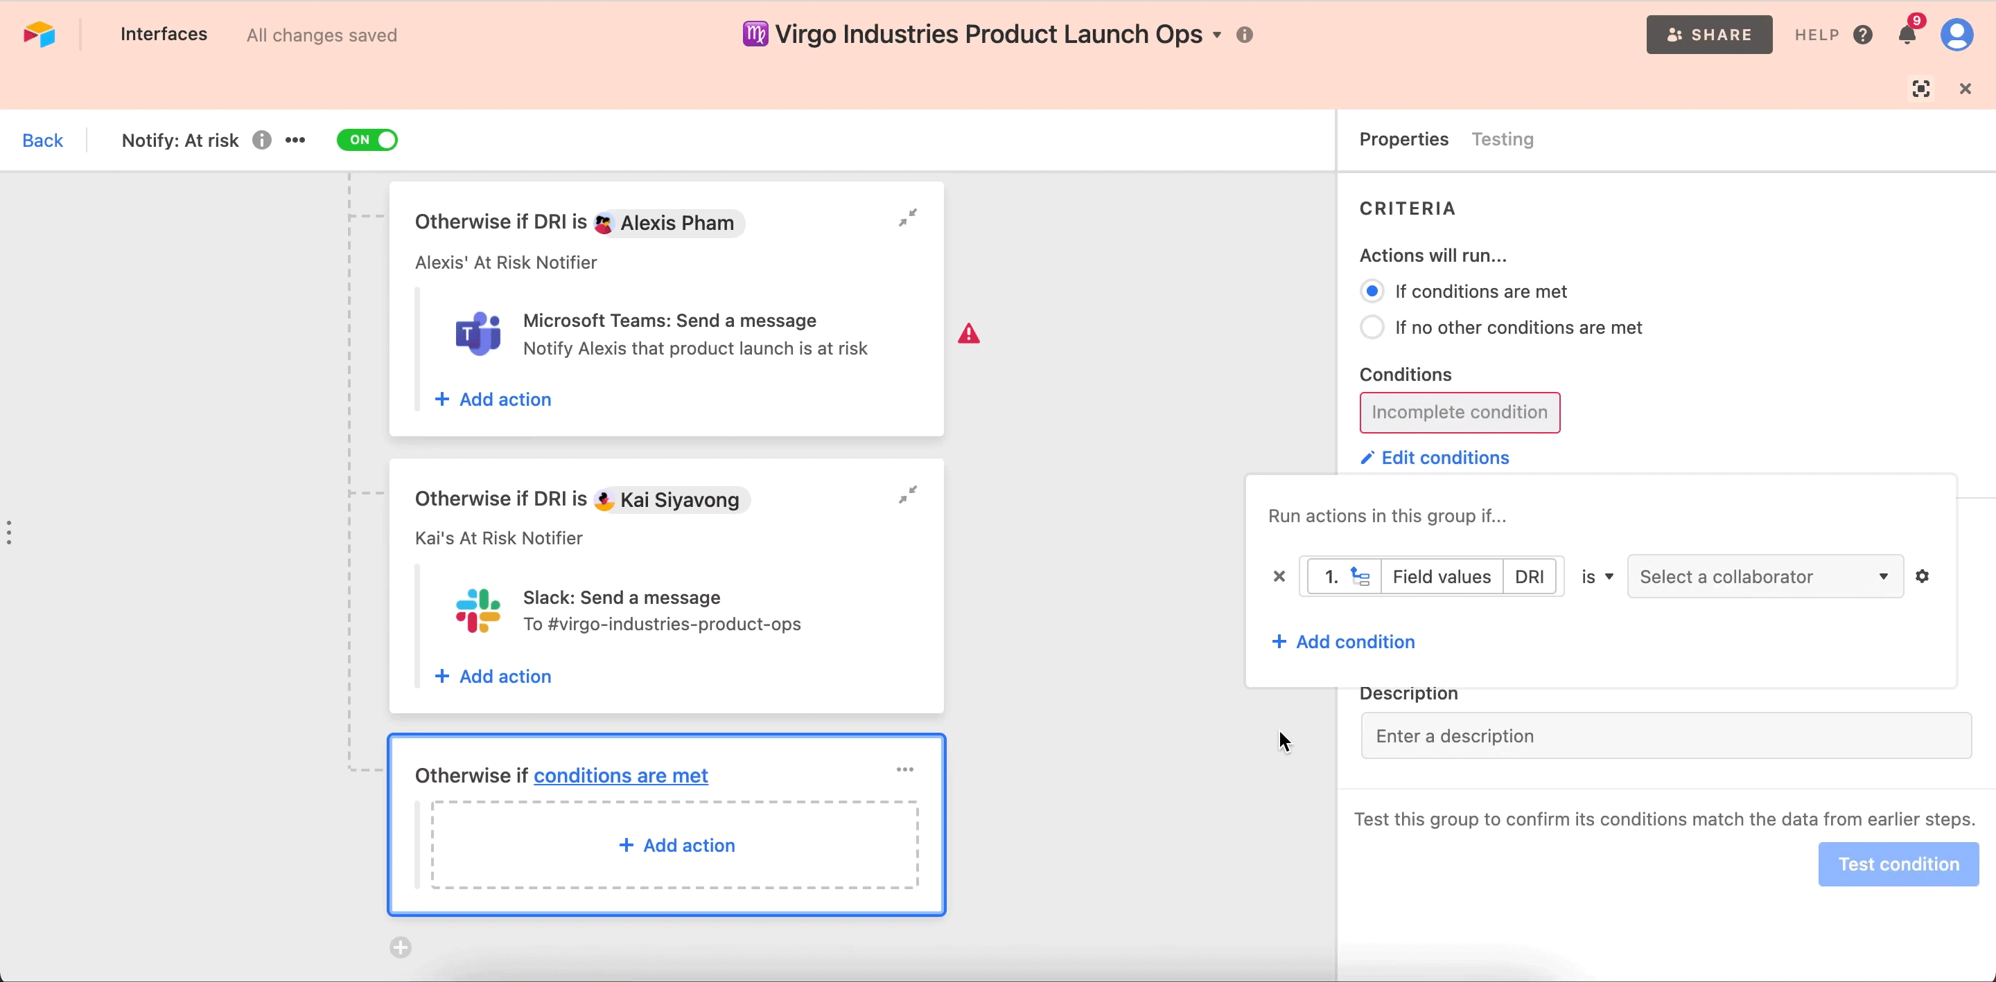Click the add group plus circle

[x=401, y=947]
